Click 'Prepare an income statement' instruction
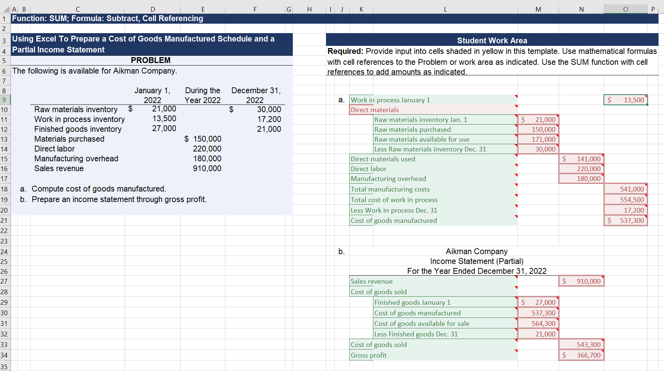Screen dimensions: 664x371 [x=119, y=199]
